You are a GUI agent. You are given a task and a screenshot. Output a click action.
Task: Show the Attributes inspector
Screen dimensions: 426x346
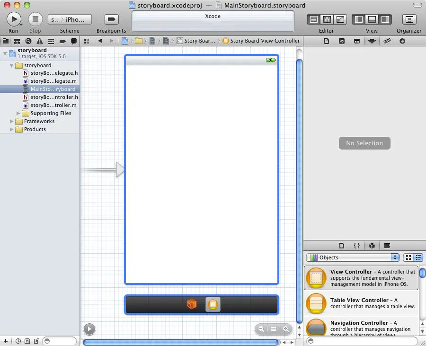coord(372,41)
